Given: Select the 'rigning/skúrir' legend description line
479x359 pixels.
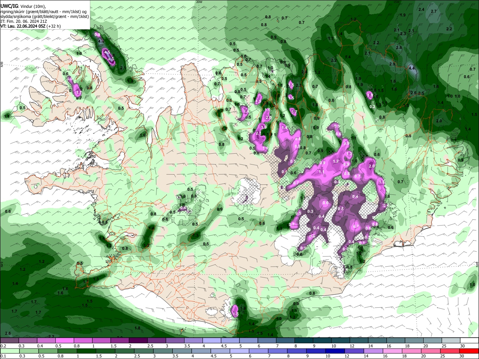Looking at the screenshot, I should click(44, 12).
